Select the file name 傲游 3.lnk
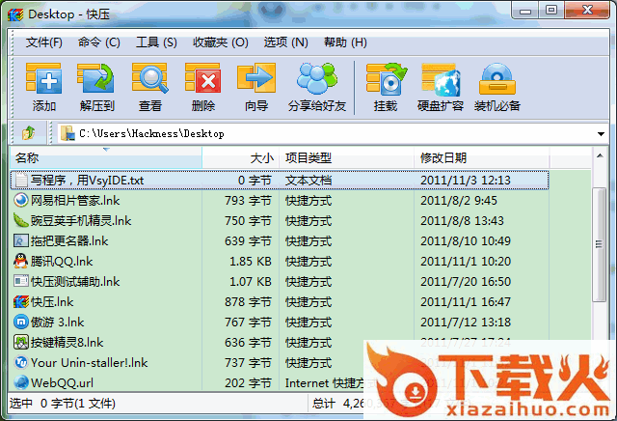 (58, 323)
